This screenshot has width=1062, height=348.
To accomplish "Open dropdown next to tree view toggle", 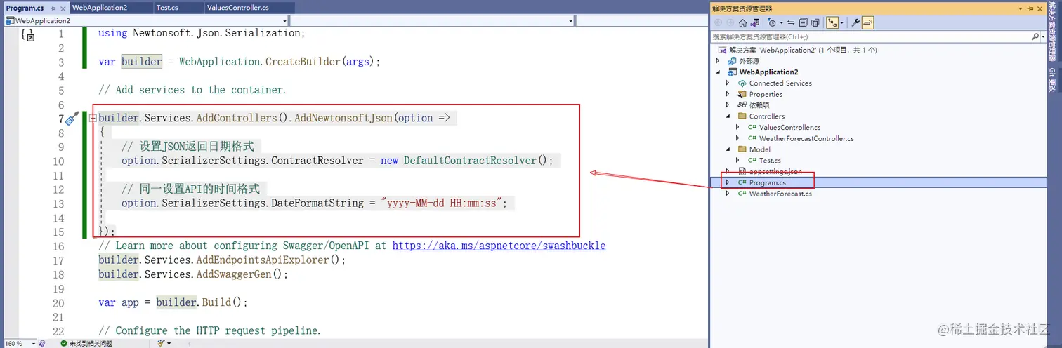I will click(841, 22).
